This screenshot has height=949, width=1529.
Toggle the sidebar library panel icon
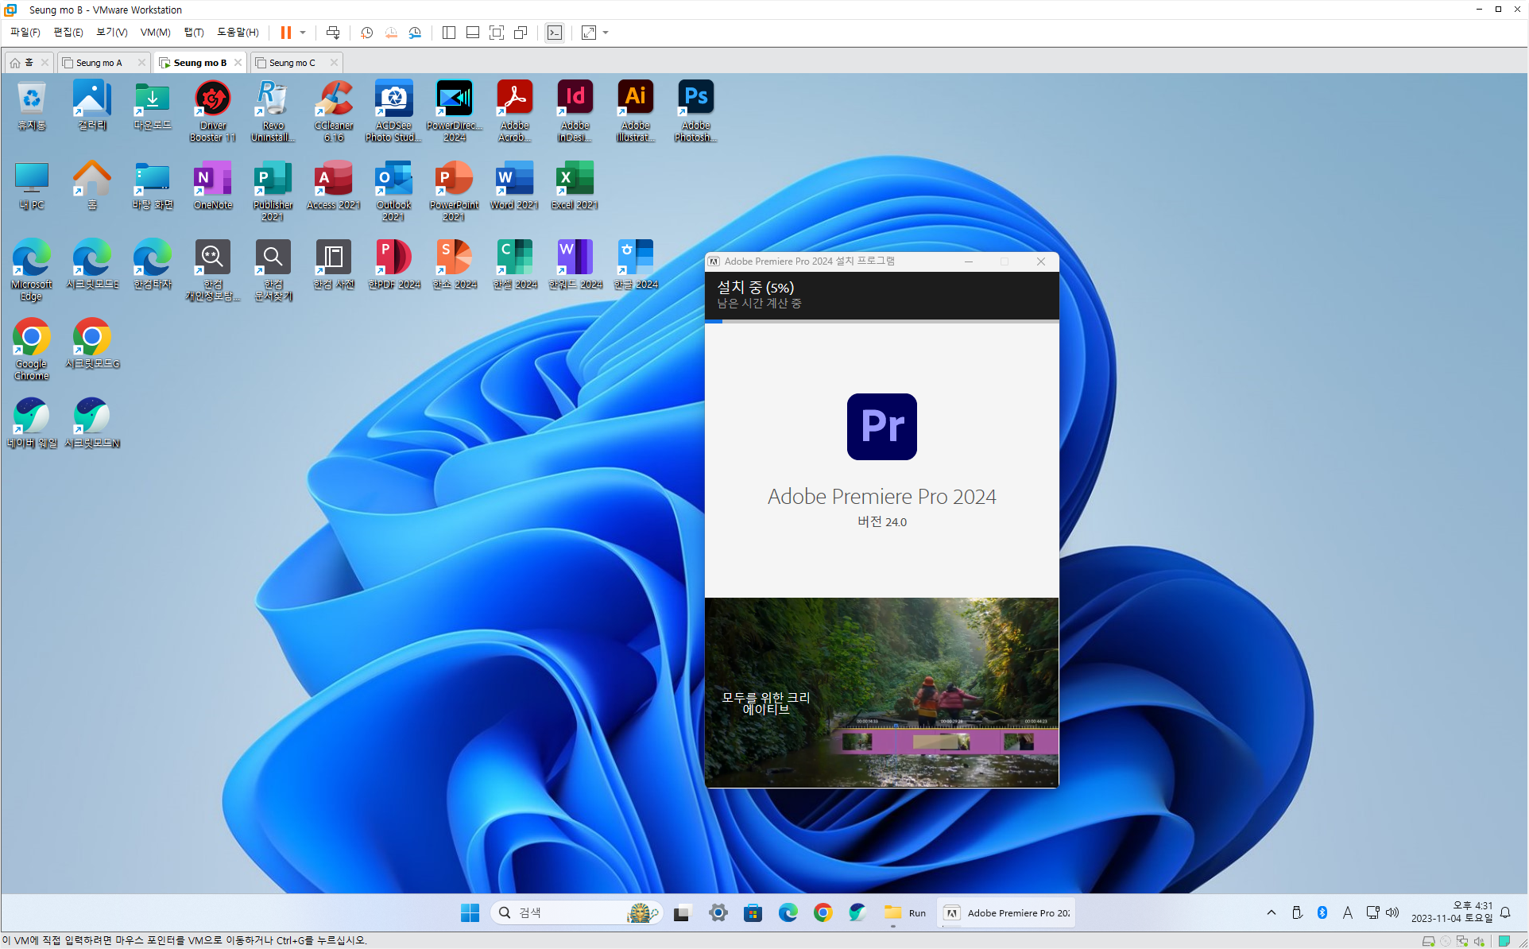click(x=449, y=33)
